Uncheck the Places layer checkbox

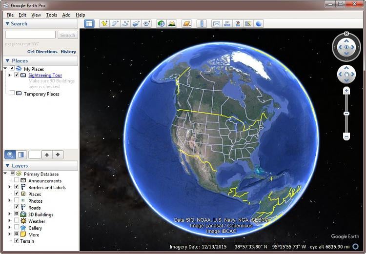(17, 194)
